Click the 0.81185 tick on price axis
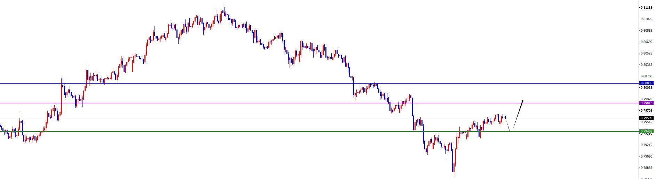 pos(647,7)
